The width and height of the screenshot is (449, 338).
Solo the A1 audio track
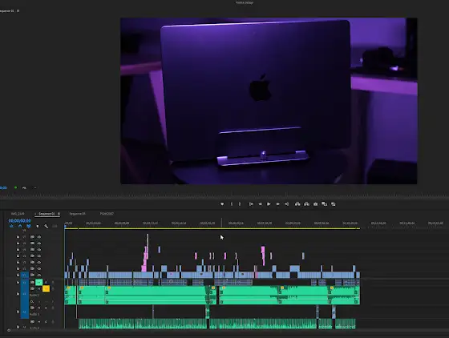coord(46,282)
